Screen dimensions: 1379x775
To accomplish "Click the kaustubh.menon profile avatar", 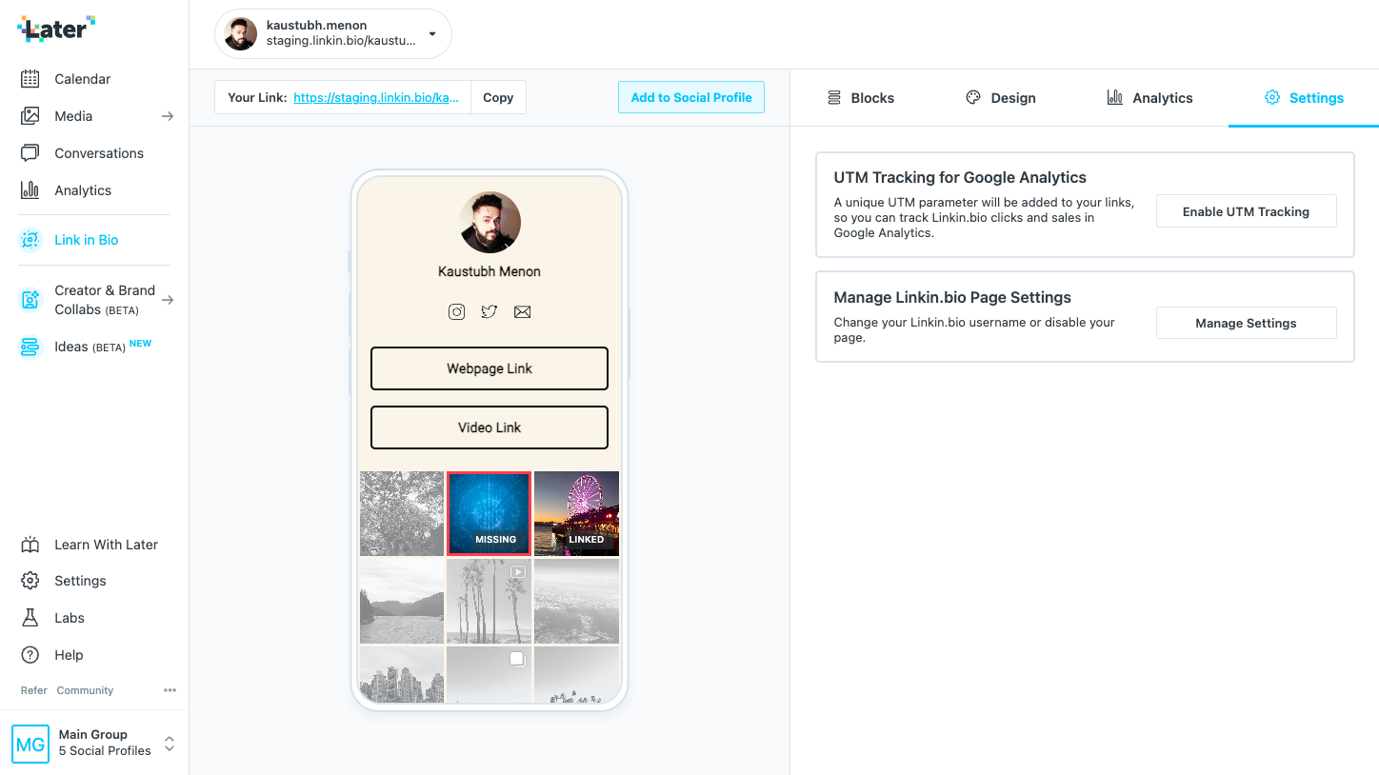I will [x=241, y=34].
